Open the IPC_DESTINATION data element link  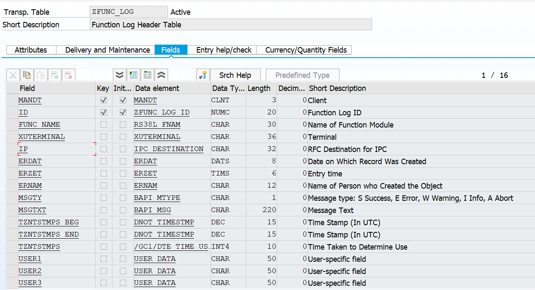point(169,149)
